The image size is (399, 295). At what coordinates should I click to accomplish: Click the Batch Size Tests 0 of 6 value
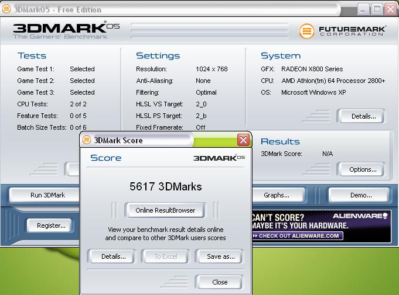click(78, 127)
